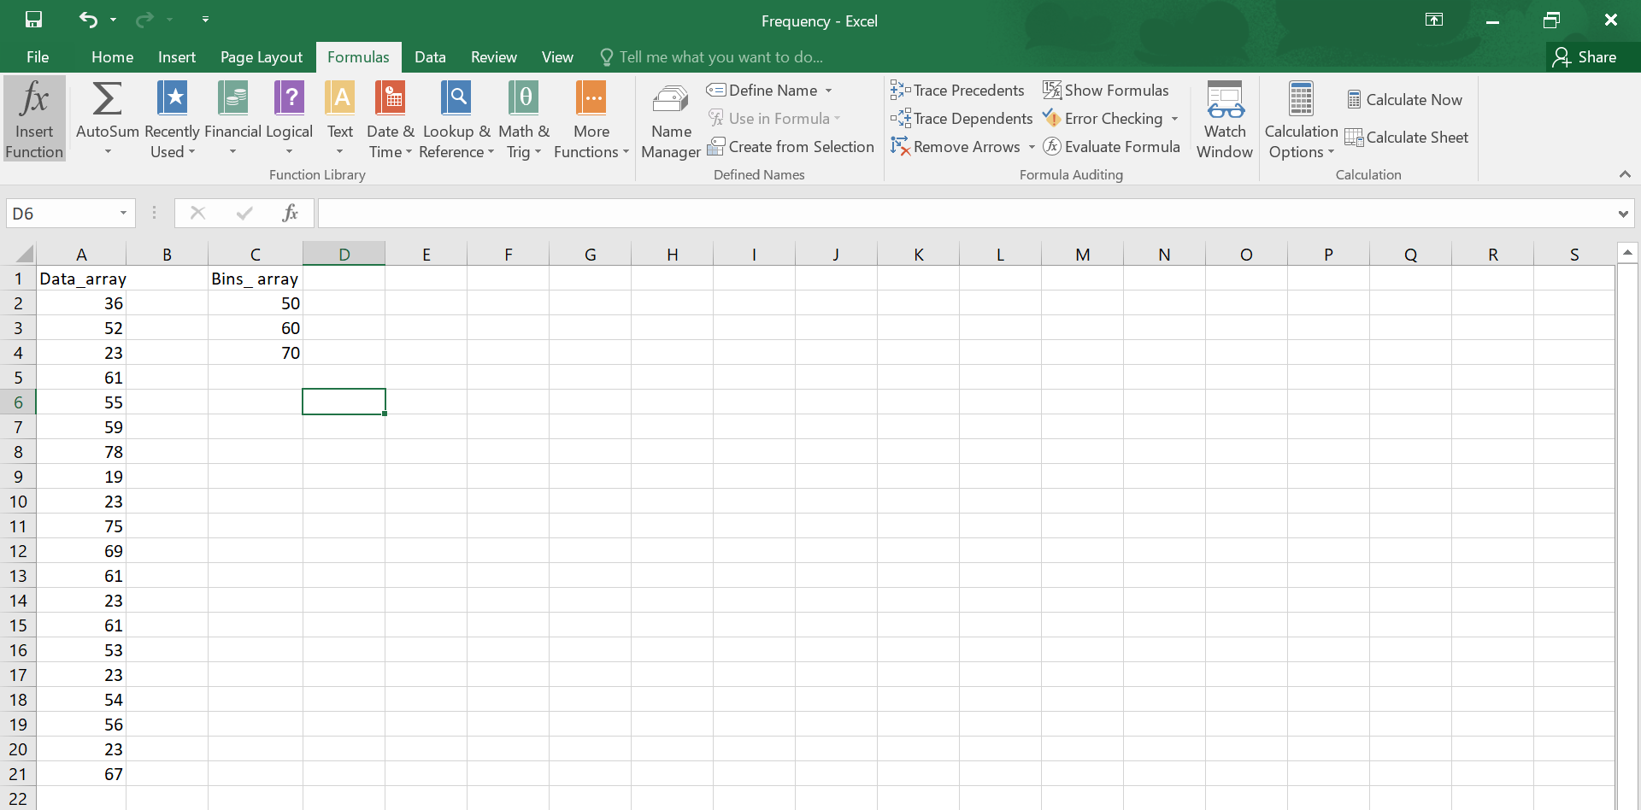Open the Lookup & Reference functions
Image resolution: width=1641 pixels, height=810 pixels.
point(456,120)
